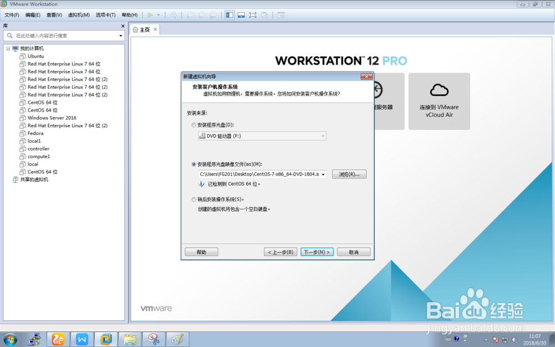Open the 虚拟机(M) menu
This screenshot has width=555, height=347.
click(x=79, y=15)
